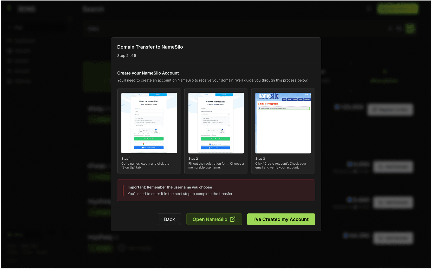This screenshot has width=432, height=269.
Task: Select "marketplace" in the NameSilo navigation menu
Action: coord(307,99)
